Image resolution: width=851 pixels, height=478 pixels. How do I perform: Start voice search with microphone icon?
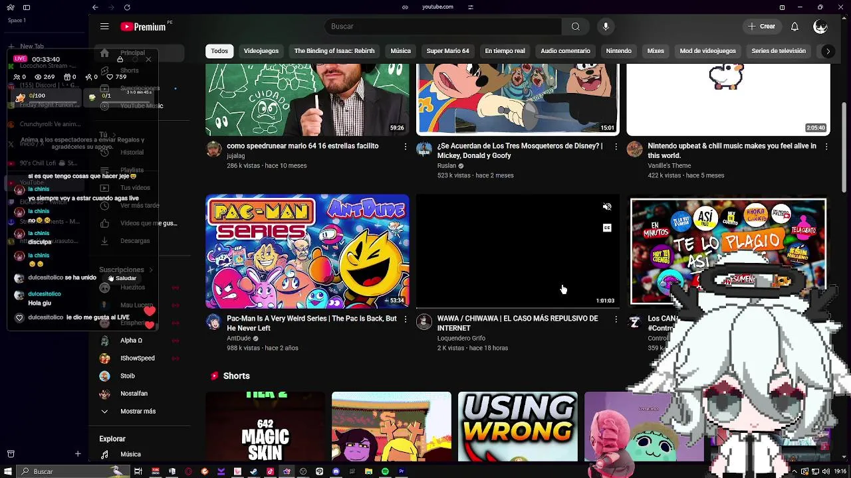click(606, 27)
